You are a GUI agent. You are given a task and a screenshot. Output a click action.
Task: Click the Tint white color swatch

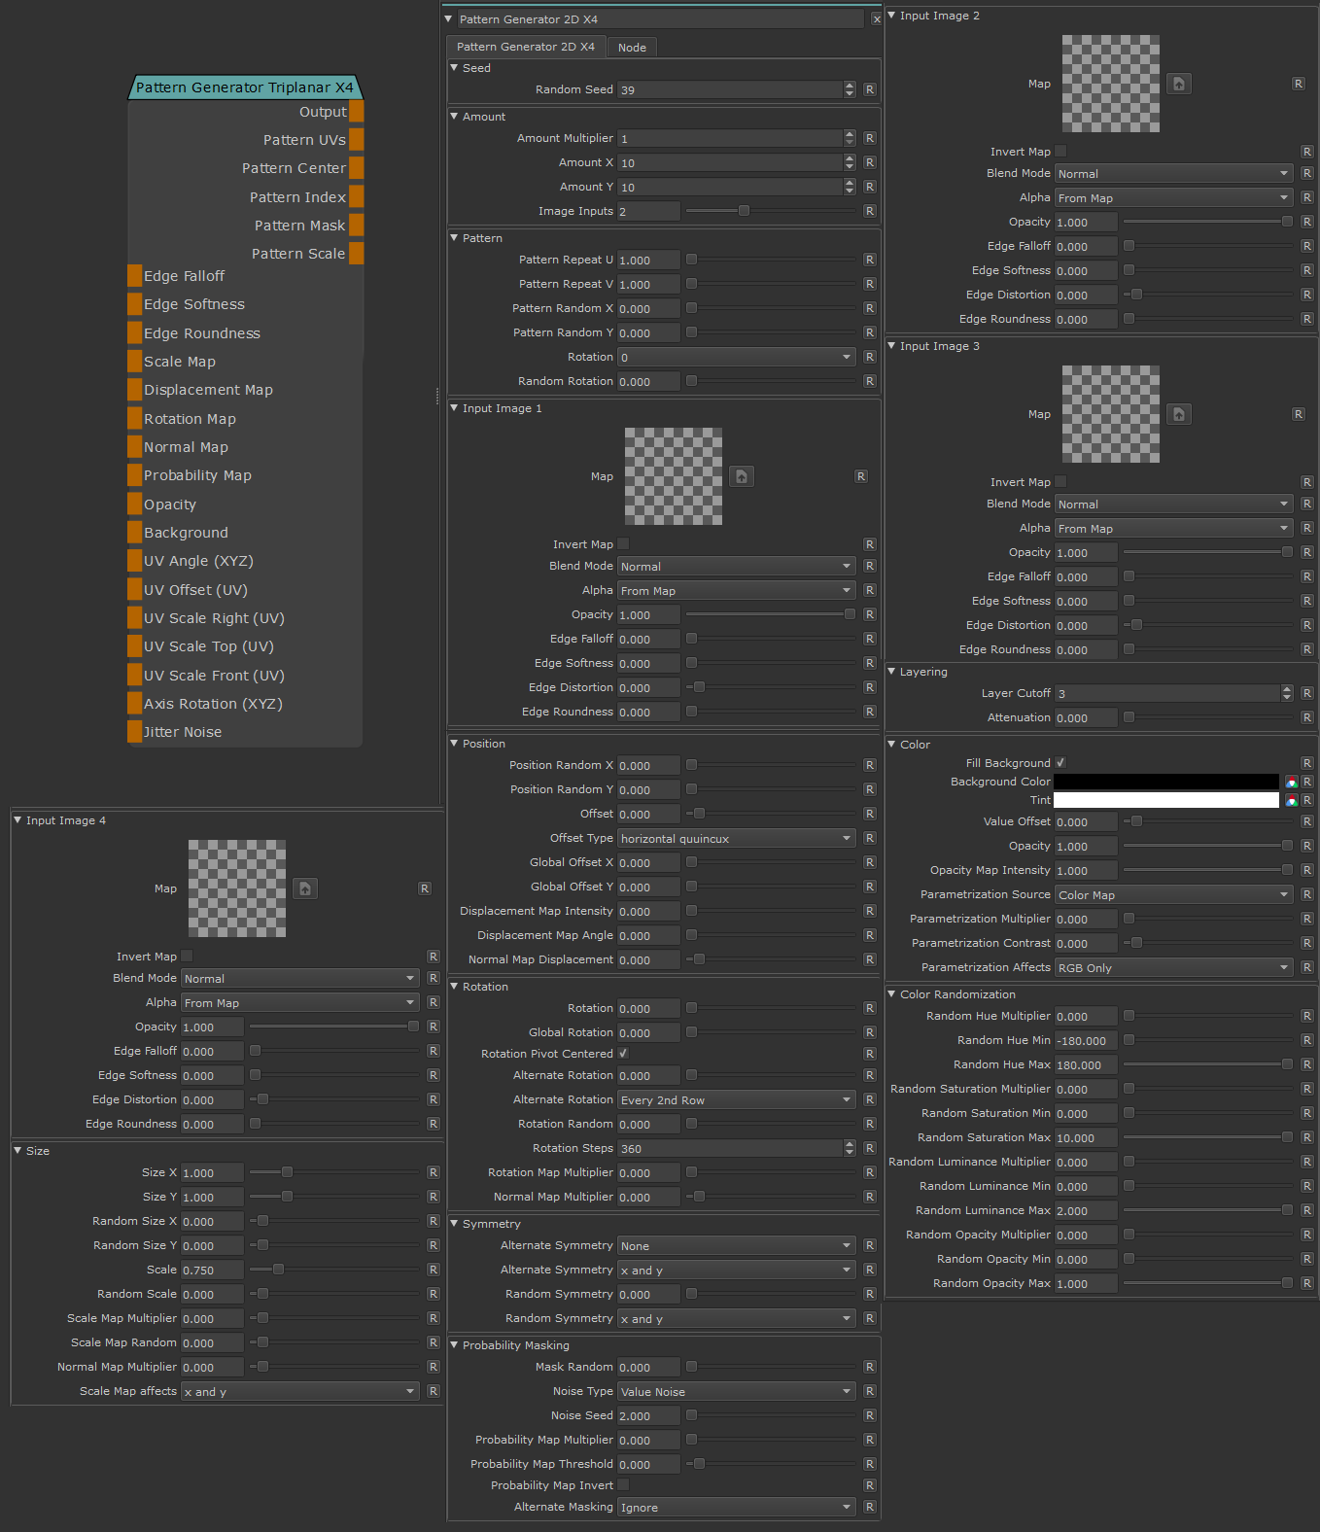[x=1166, y=800]
